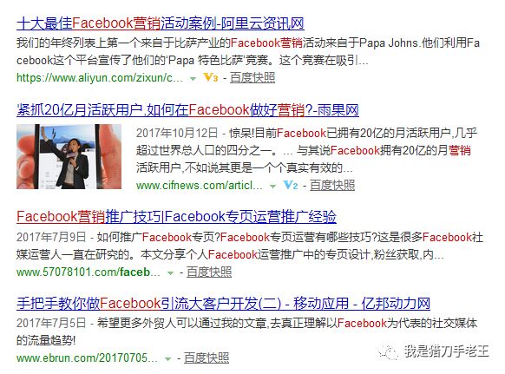Open the 手把手教你做Facebook引流 result title
505x374 pixels.
223,303
